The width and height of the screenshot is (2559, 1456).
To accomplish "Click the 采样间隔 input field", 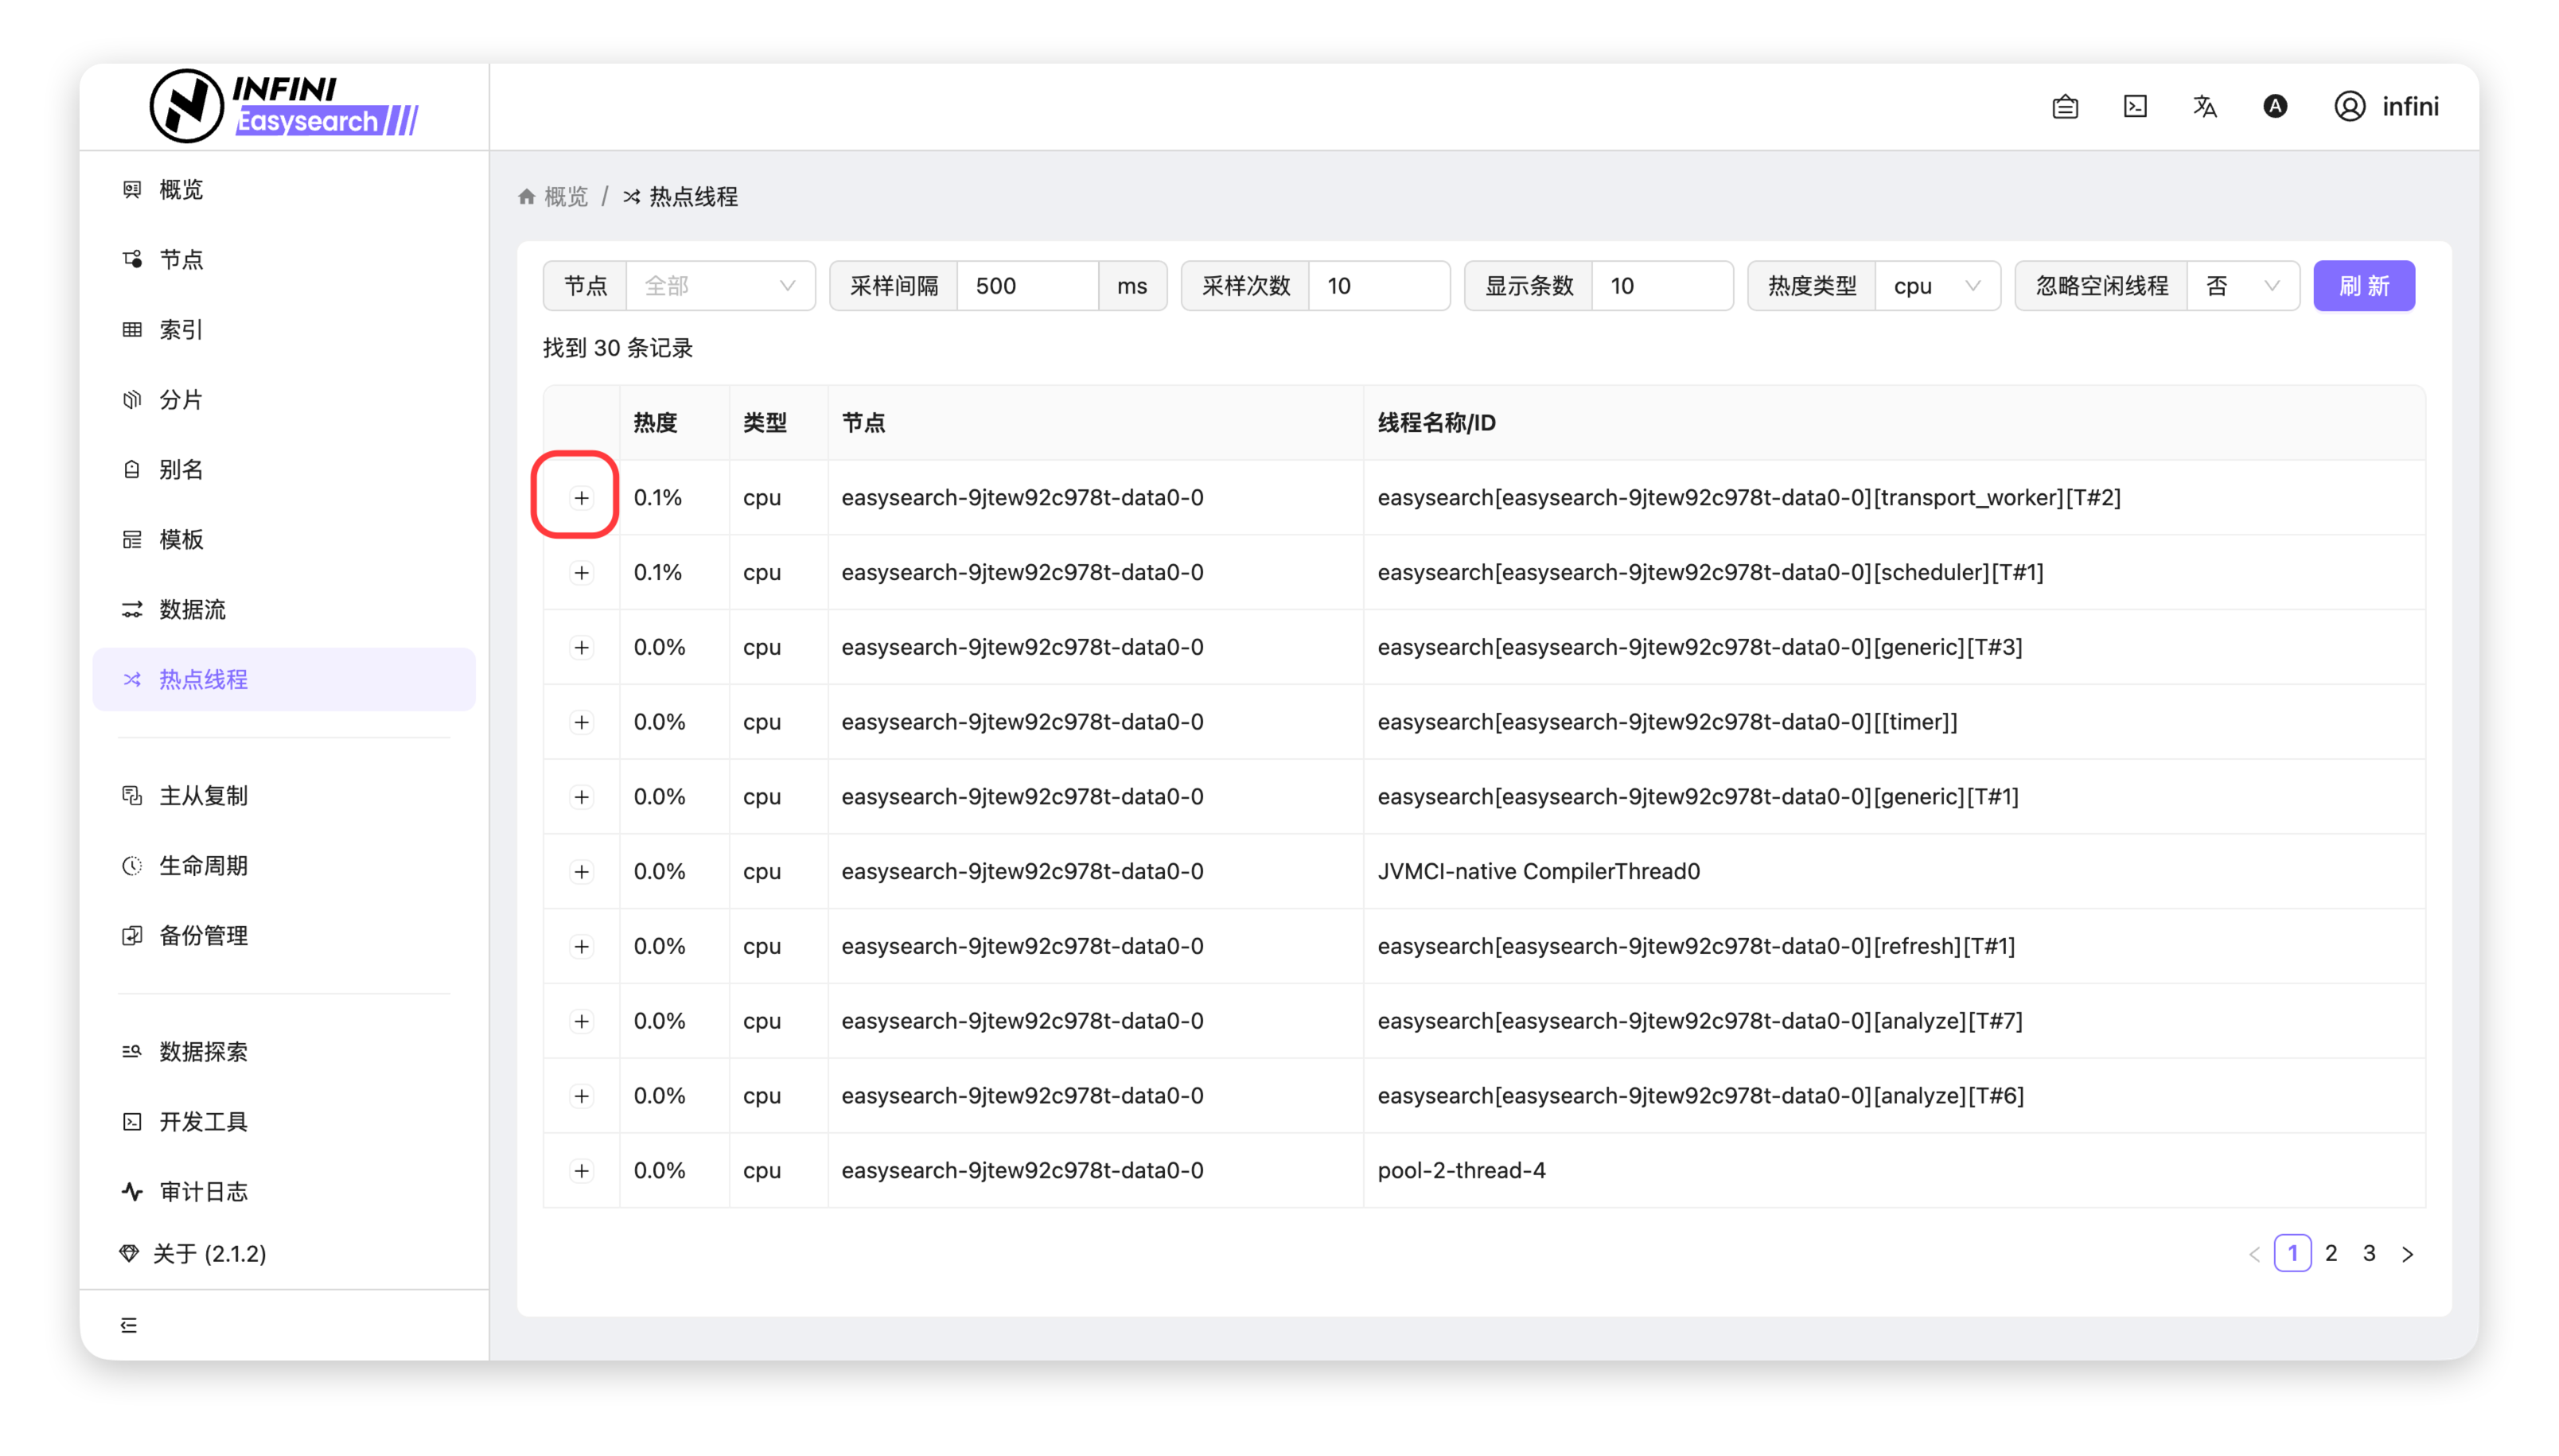I will point(1027,286).
